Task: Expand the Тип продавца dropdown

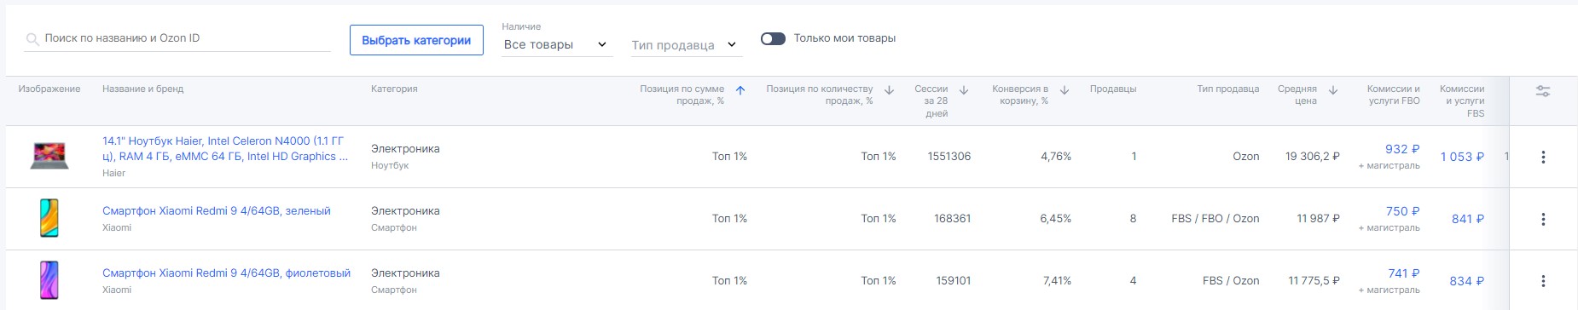Action: point(685,45)
